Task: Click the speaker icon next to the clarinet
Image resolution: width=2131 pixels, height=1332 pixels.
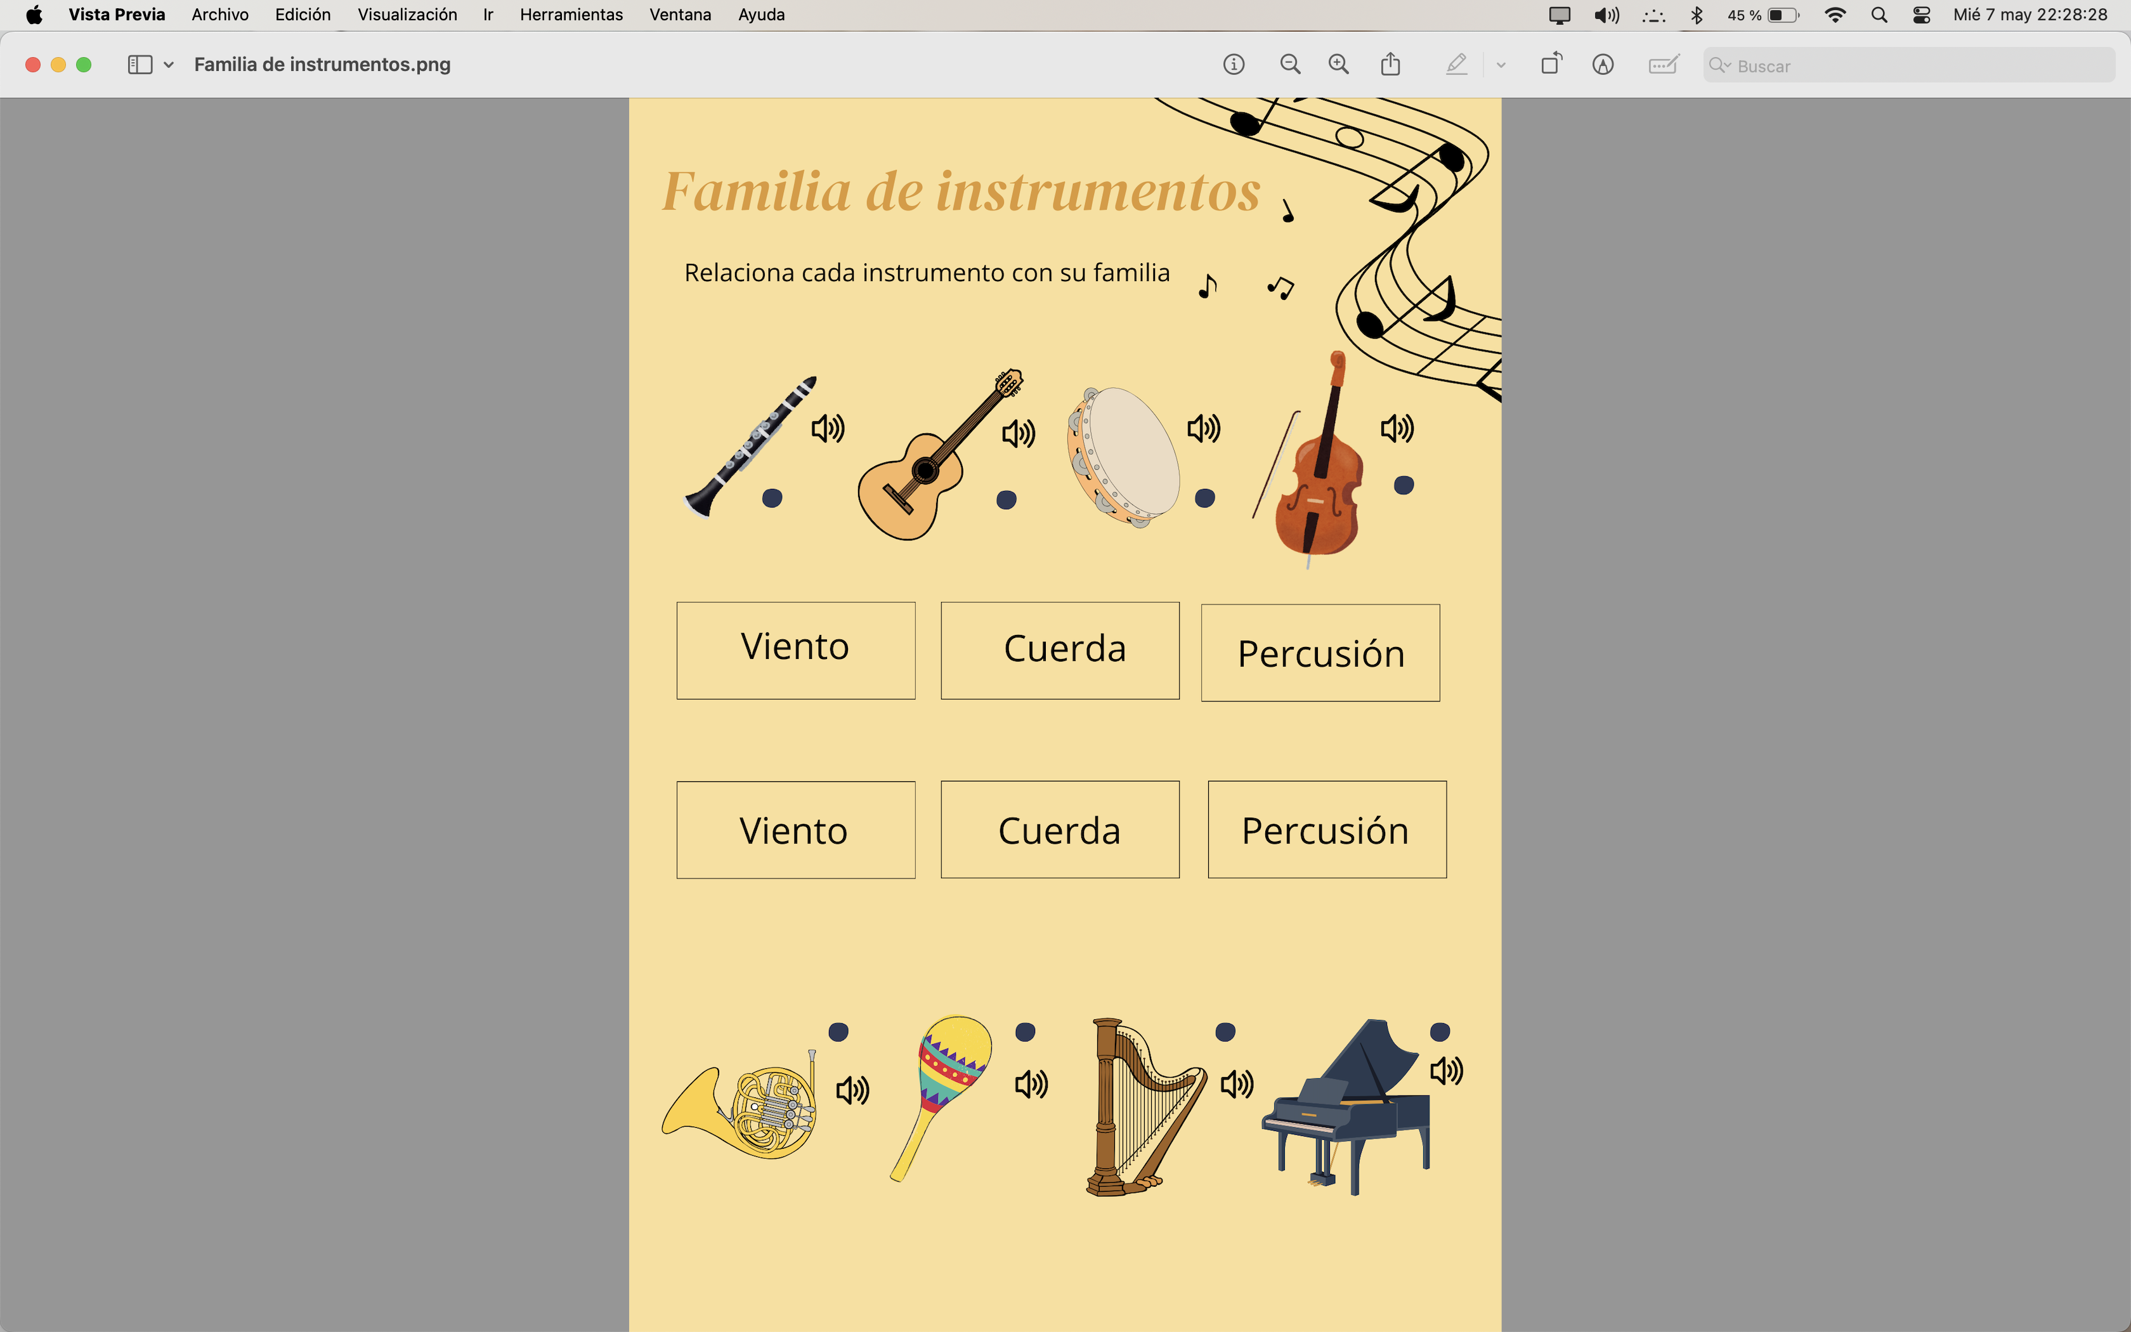Action: point(828,428)
